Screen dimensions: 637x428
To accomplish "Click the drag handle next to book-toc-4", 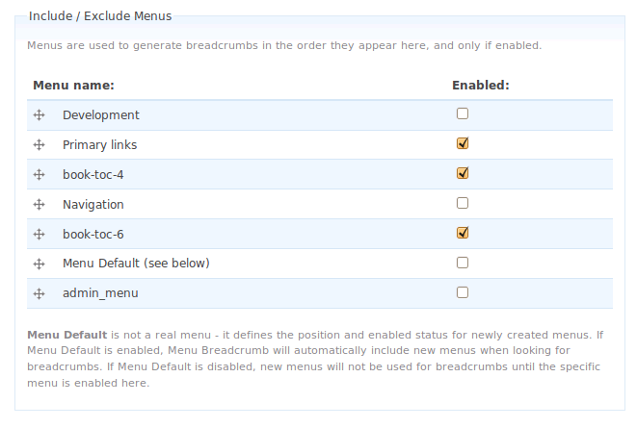I will tap(40, 175).
